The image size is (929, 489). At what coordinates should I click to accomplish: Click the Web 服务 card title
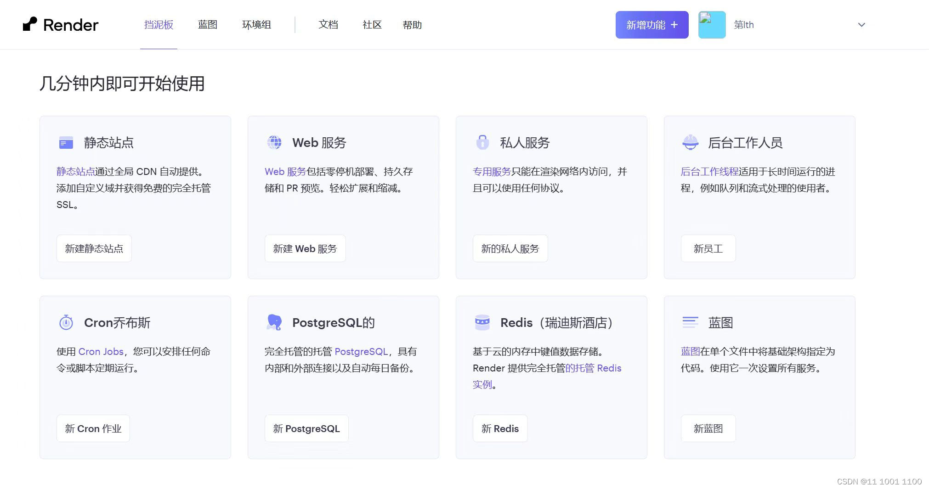point(319,142)
